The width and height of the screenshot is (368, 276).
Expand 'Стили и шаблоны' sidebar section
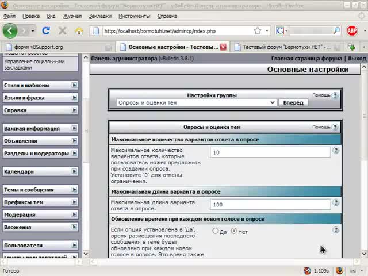pyautogui.click(x=74, y=85)
